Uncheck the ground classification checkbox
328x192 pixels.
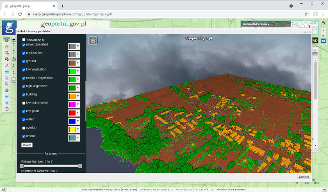tap(23, 61)
